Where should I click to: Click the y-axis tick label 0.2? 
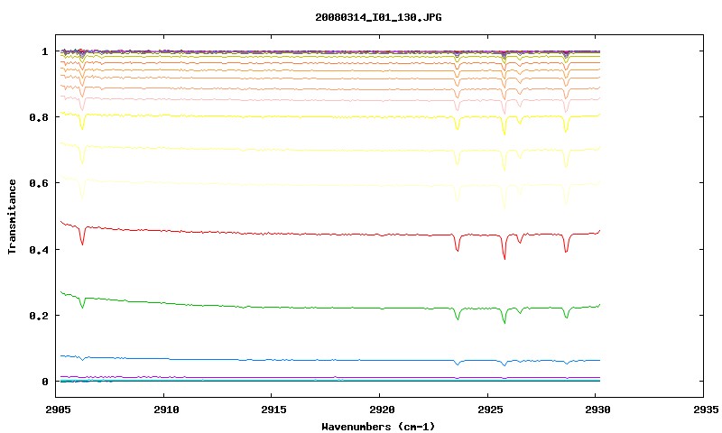[39, 316]
